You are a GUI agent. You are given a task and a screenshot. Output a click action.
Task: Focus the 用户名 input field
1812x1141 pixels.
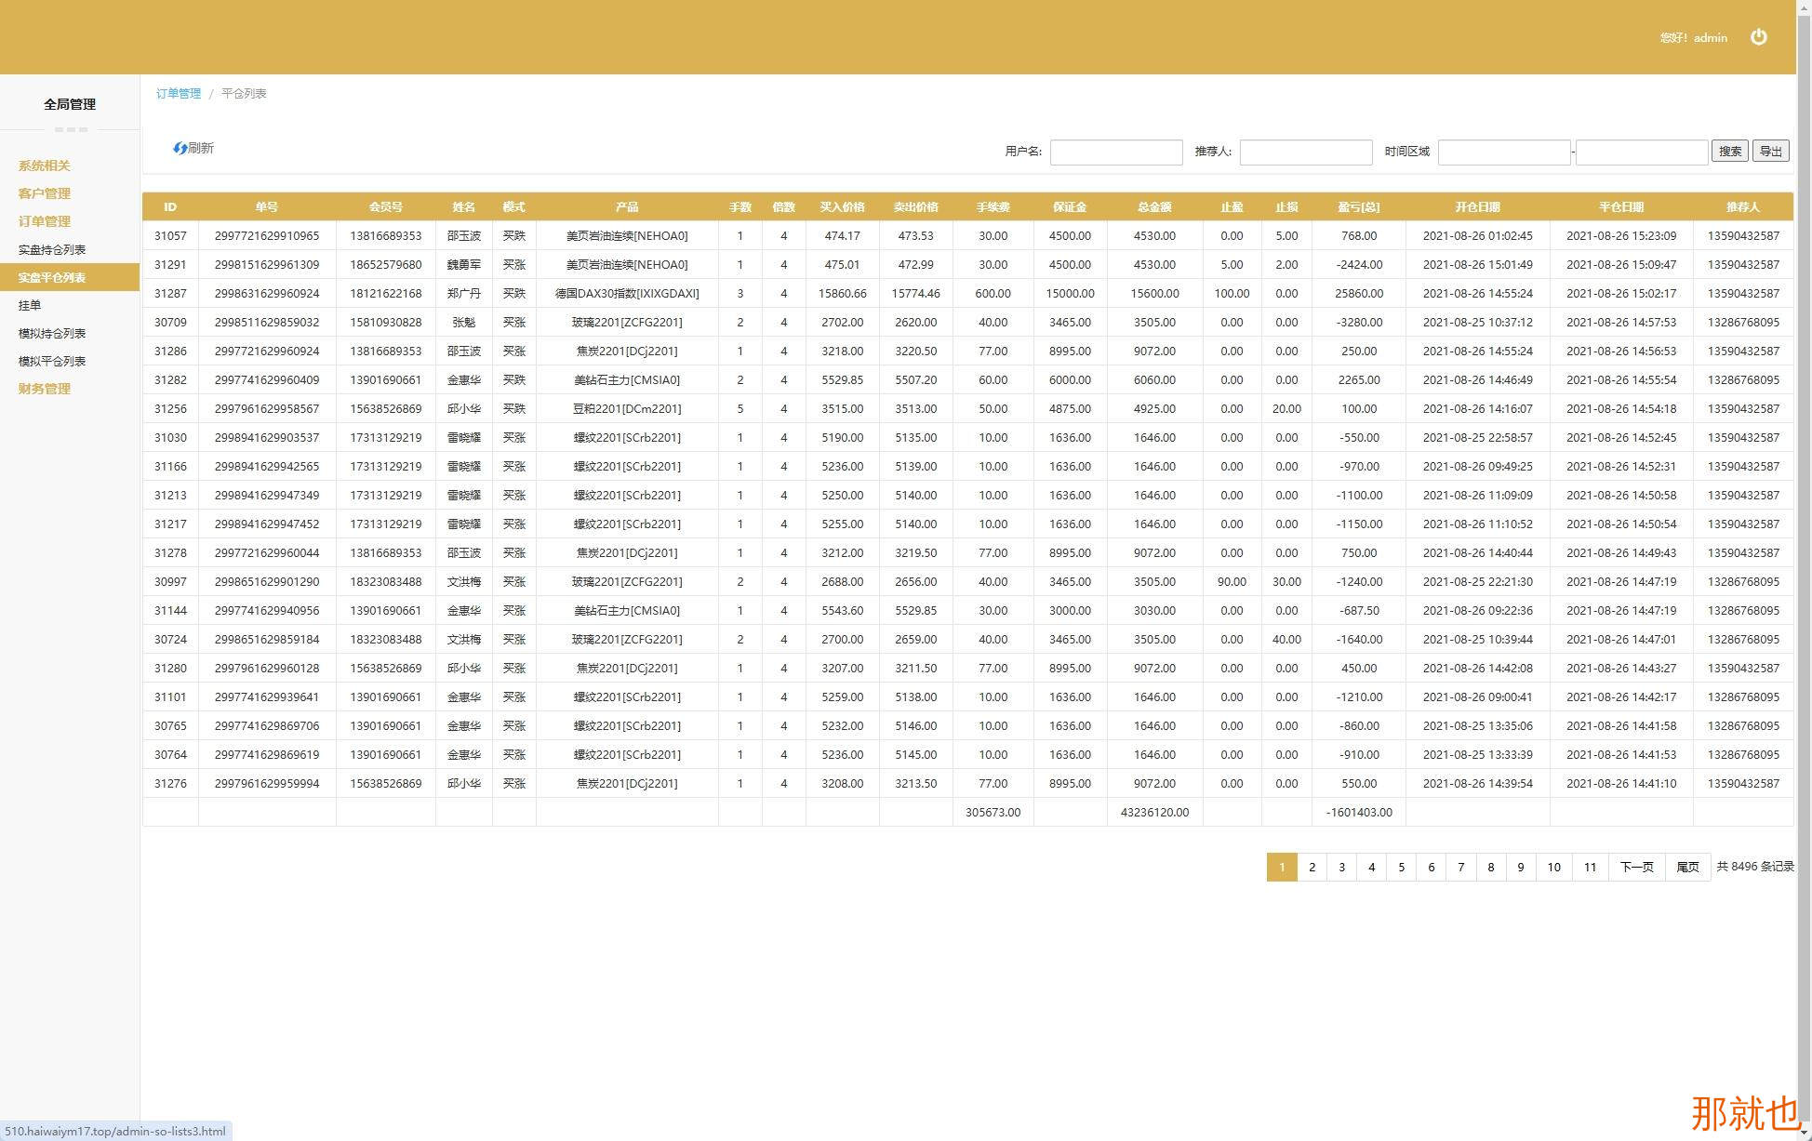[x=1115, y=152]
